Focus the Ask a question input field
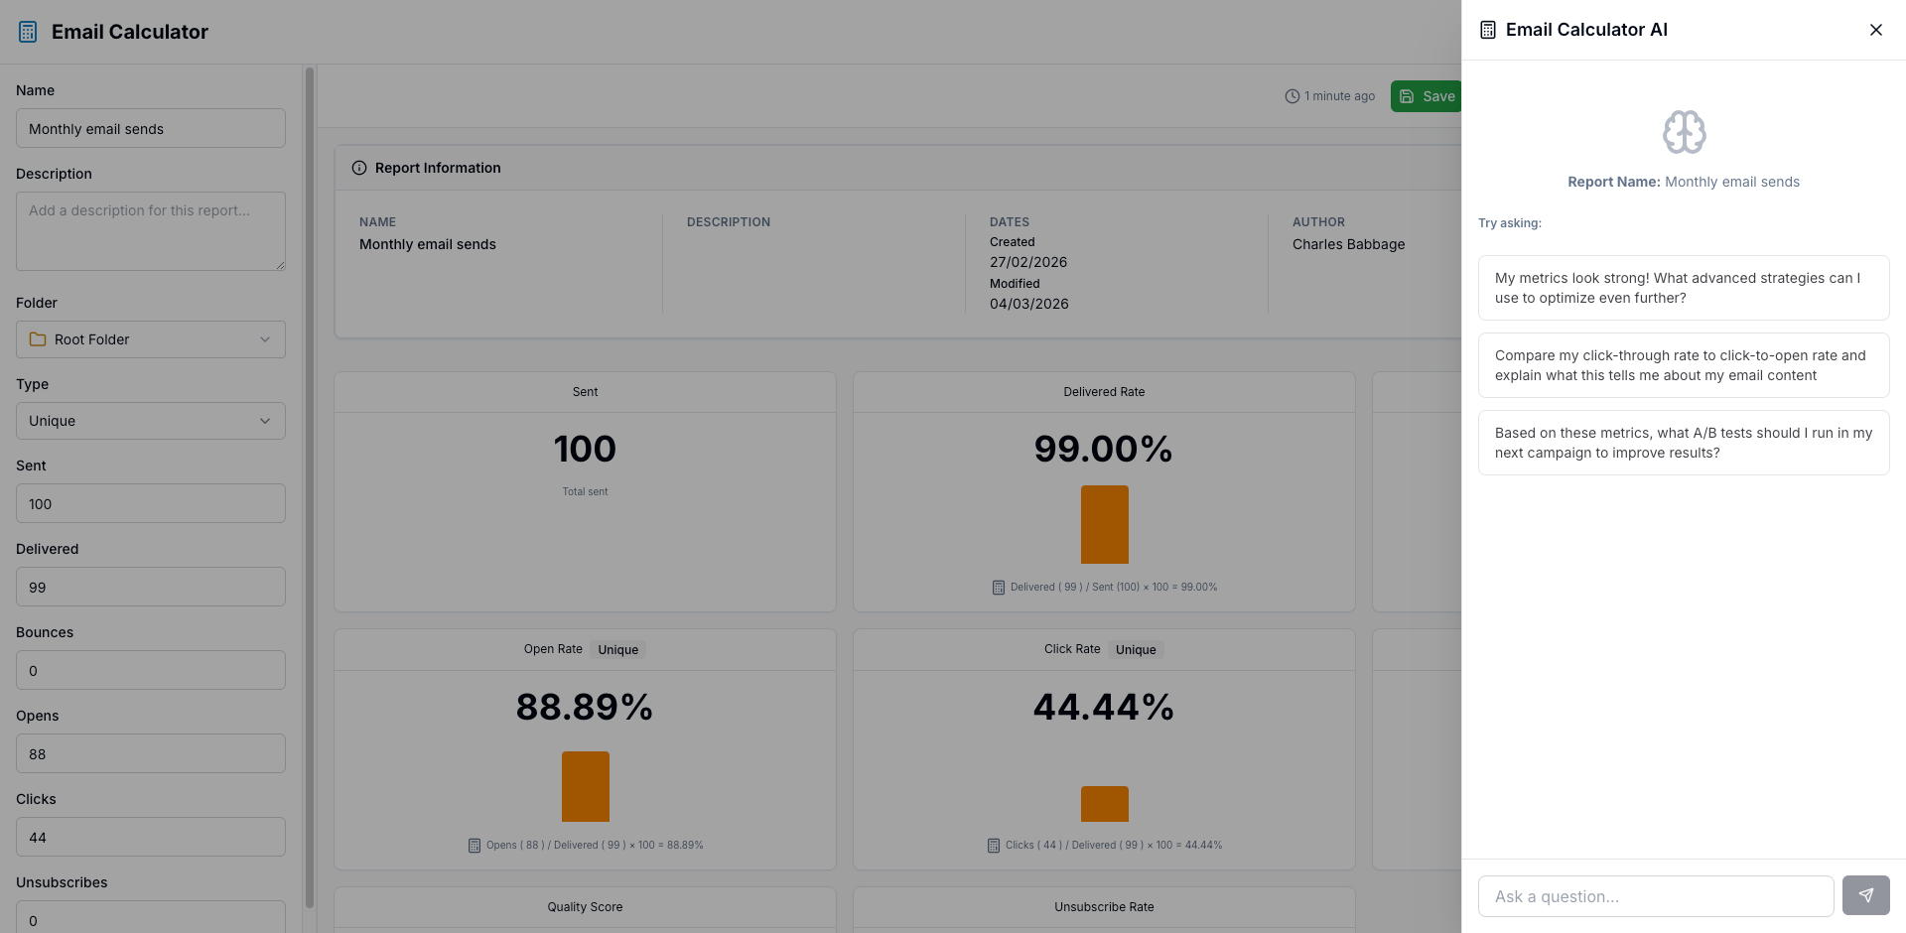Screen dimensions: 1906x933 tap(1655, 896)
